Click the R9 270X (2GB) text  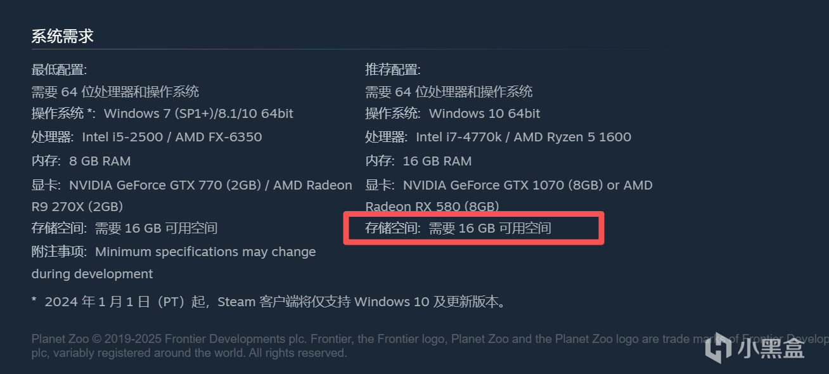(x=77, y=207)
